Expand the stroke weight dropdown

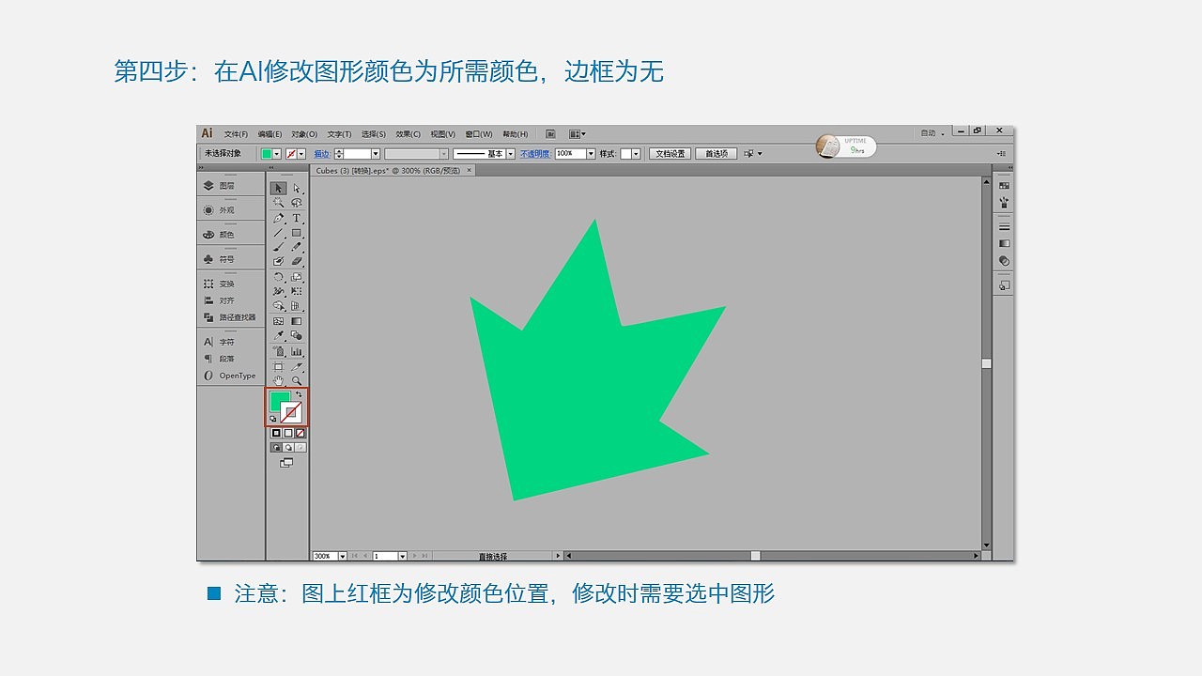376,154
